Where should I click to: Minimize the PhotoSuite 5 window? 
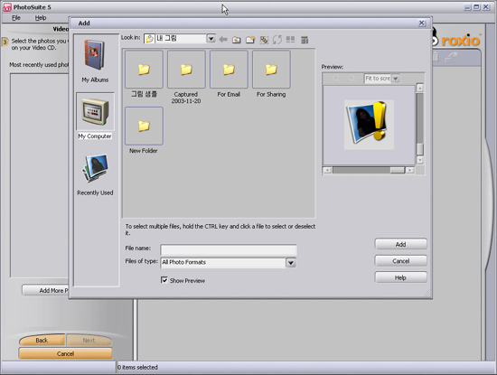pyautogui.click(x=467, y=7)
